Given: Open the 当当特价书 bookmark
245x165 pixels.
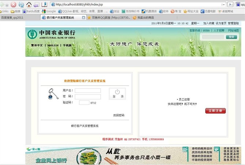Looking at the screenshot, I should tap(131, 11).
